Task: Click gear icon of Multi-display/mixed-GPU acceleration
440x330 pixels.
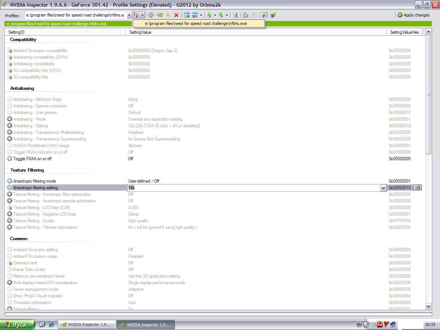Action: (10, 283)
